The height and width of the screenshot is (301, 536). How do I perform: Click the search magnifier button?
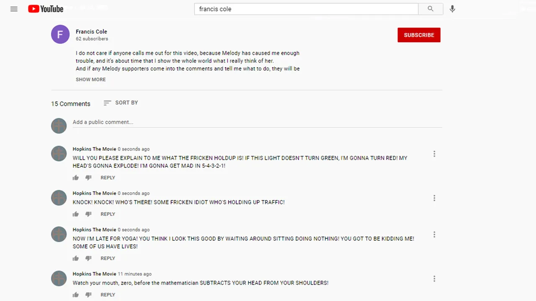(430, 9)
